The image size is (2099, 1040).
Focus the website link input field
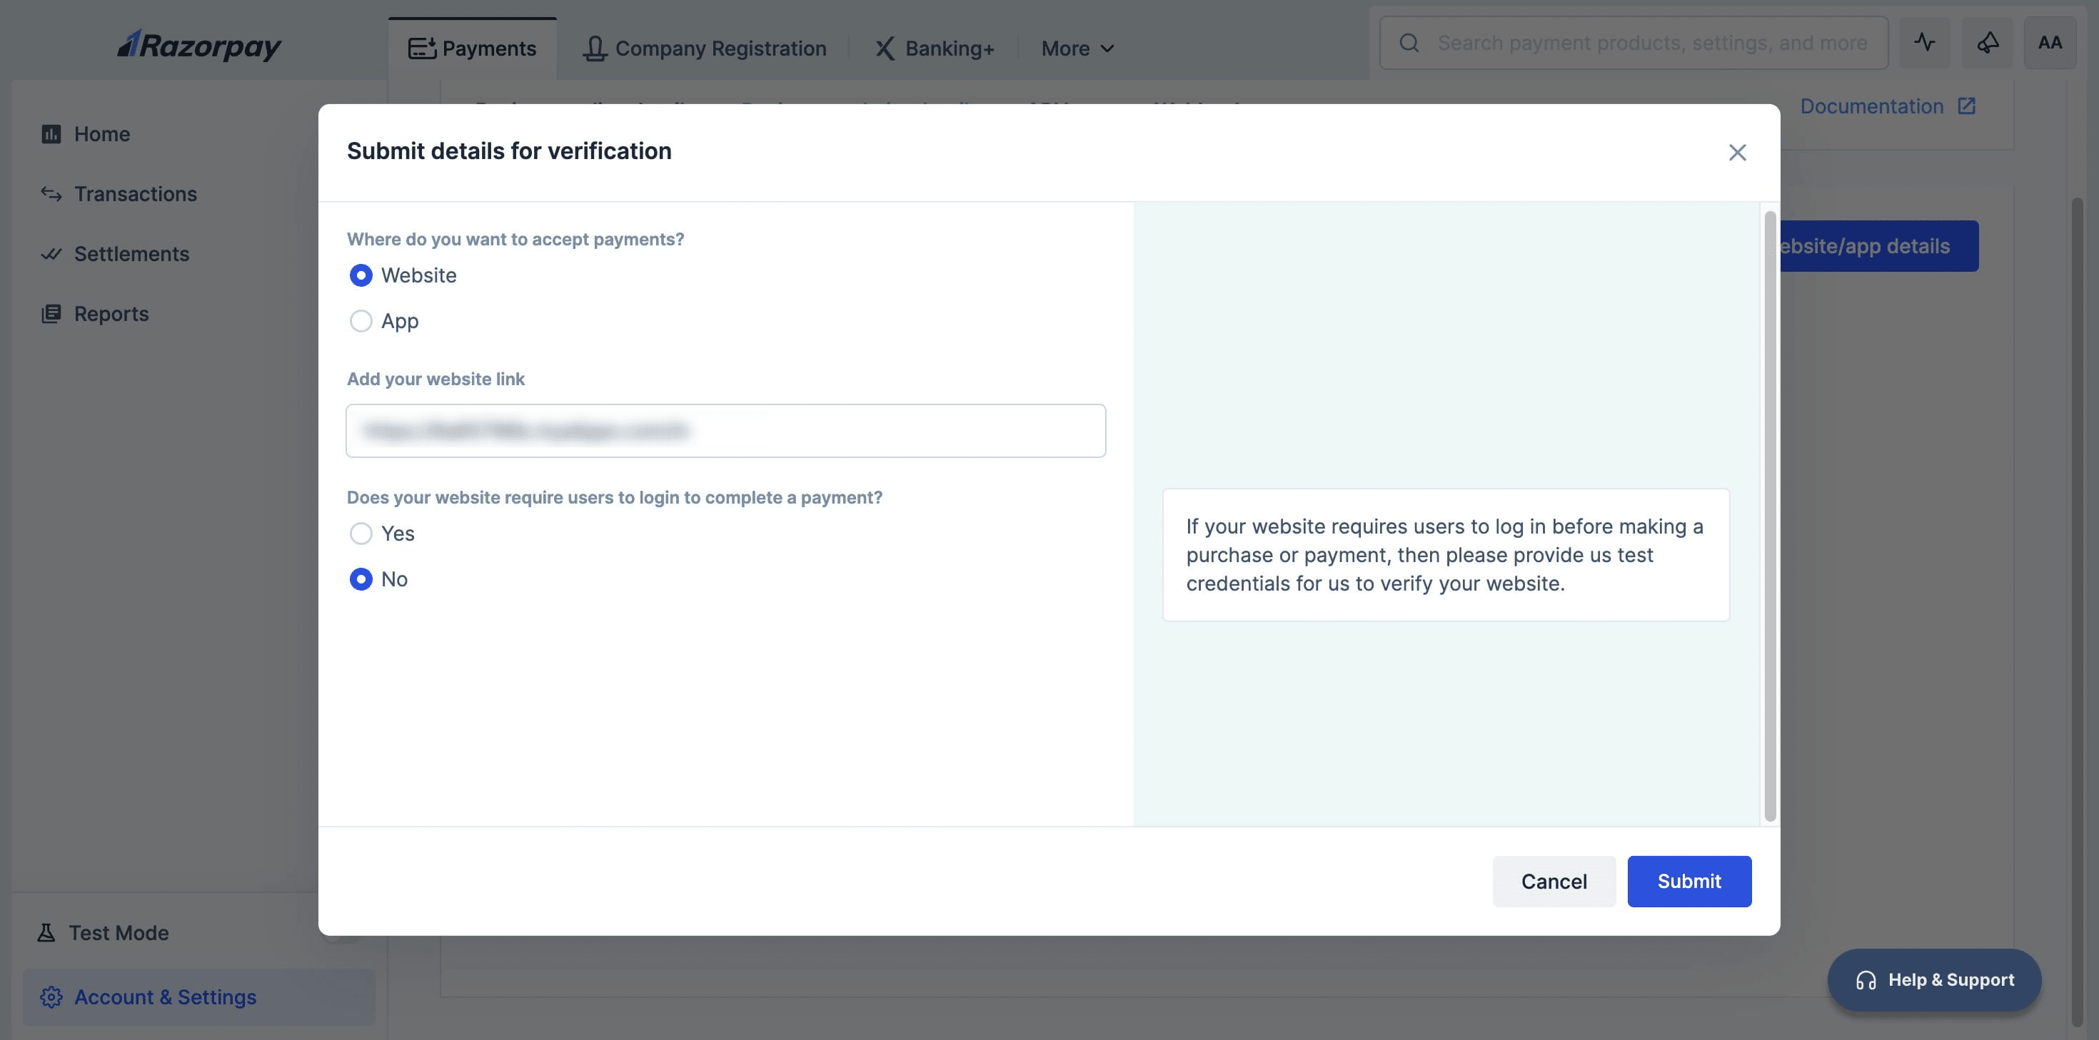point(725,431)
